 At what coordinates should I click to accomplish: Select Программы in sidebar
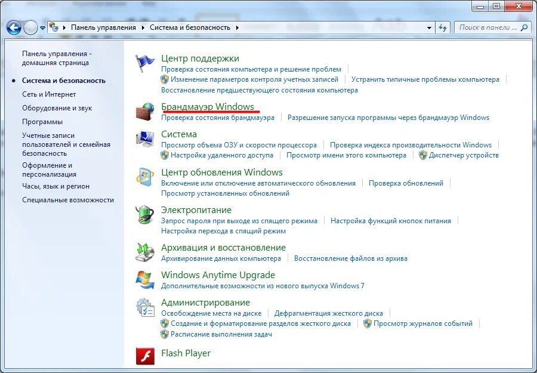coord(42,122)
